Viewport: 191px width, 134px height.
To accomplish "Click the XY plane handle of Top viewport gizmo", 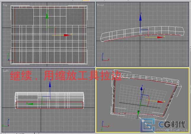I will pyautogui.click(x=51, y=31).
